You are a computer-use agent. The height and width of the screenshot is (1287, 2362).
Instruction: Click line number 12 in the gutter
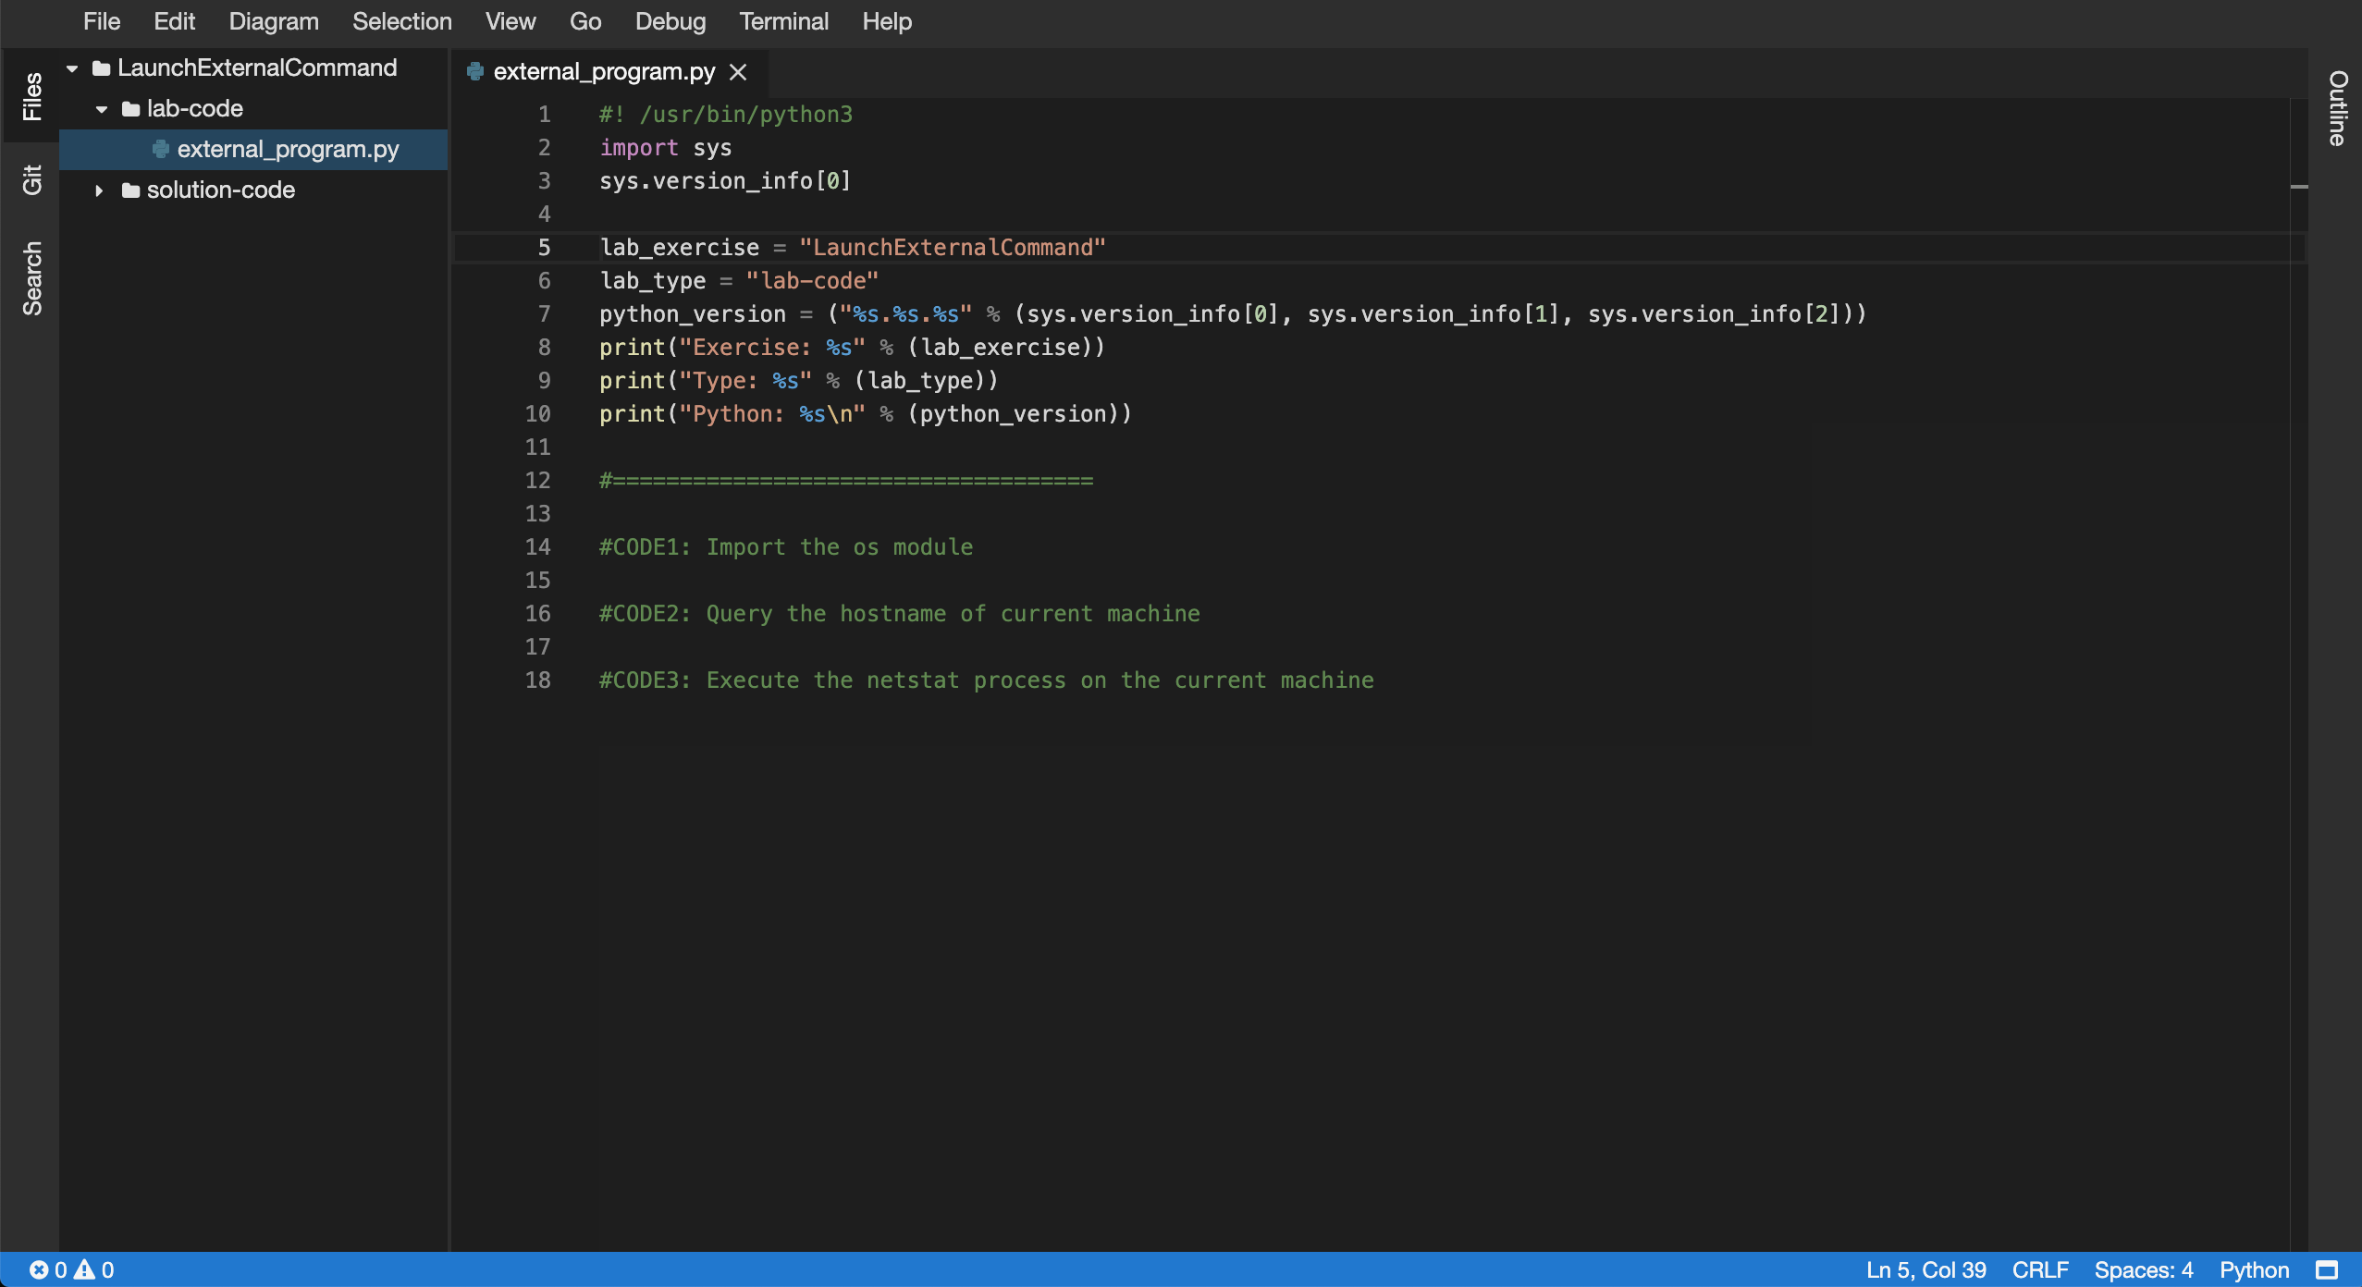[537, 480]
